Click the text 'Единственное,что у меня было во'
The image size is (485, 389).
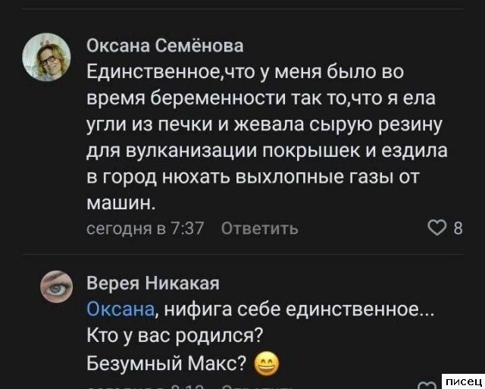[246, 72]
